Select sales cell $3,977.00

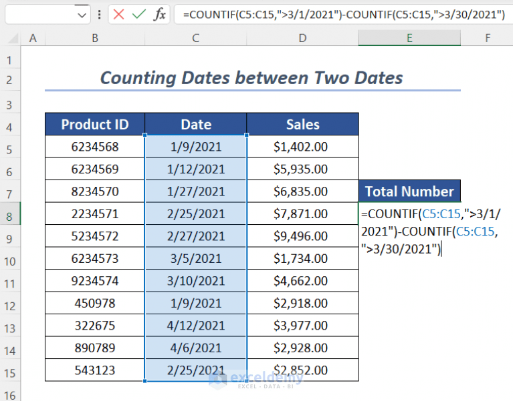[302, 326]
